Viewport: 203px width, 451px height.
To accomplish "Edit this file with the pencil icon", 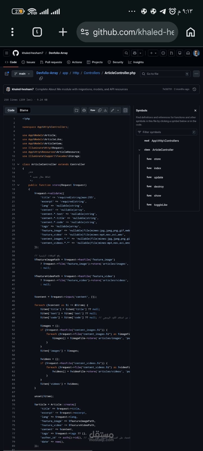I will pos(112,110).
